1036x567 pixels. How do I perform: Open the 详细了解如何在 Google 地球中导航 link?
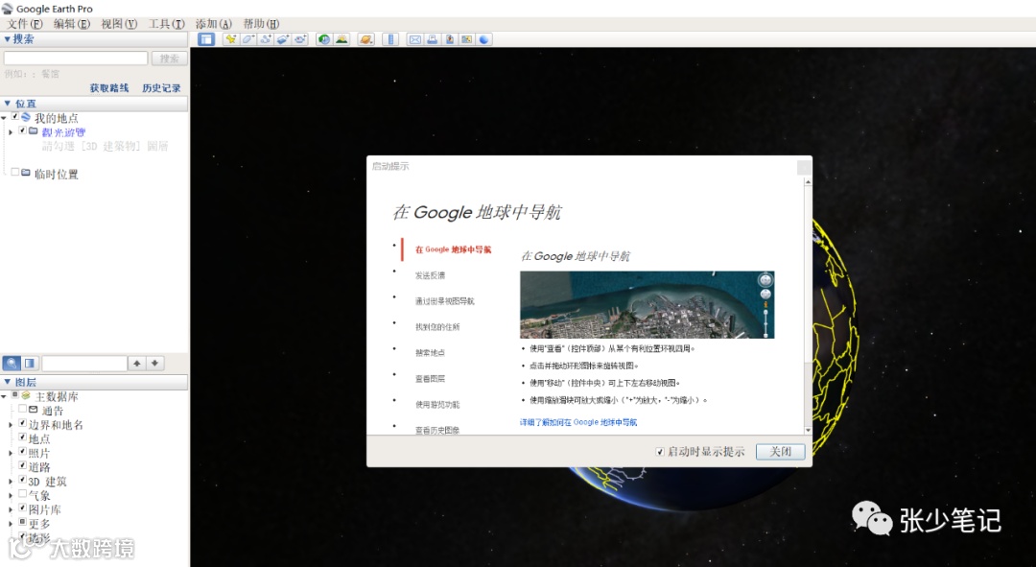pos(578,422)
